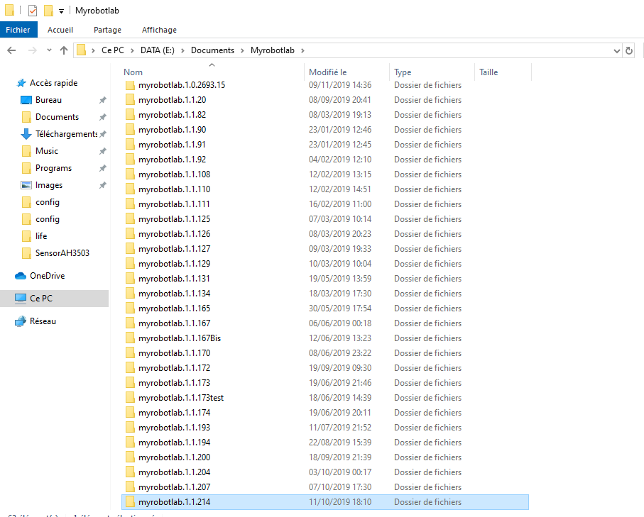Viewport: 644px width, 517px height.
Task: Click the life sidebar folder icon
Action: pos(26,236)
